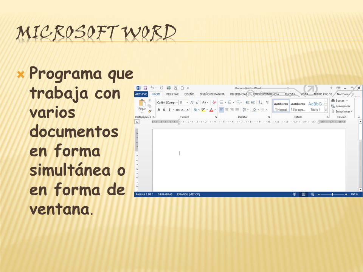Switch to web layout view in status bar
Viewport: 363px width, 272px height.
click(x=312, y=194)
